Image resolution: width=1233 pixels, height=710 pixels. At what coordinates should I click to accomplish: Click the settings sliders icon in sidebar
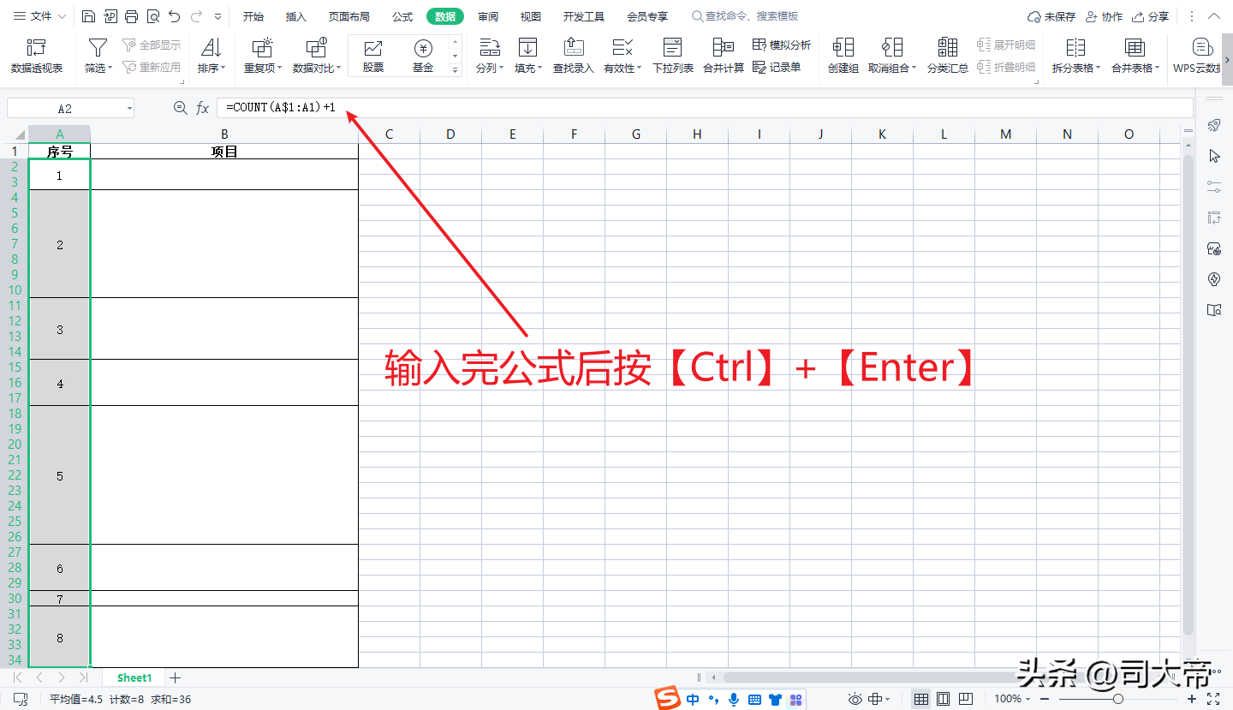click(1213, 187)
